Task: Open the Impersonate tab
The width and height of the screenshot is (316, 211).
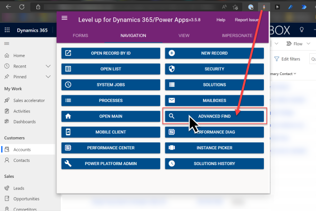Action: (x=236, y=36)
